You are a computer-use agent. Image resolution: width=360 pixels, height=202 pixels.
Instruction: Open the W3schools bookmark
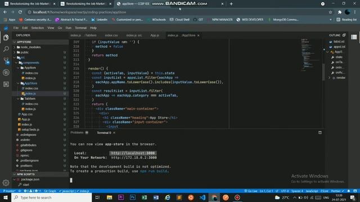156,20
